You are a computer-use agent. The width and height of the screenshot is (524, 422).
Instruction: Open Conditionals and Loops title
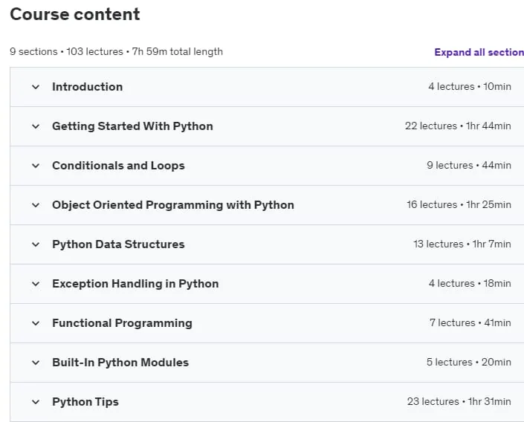[118, 166]
